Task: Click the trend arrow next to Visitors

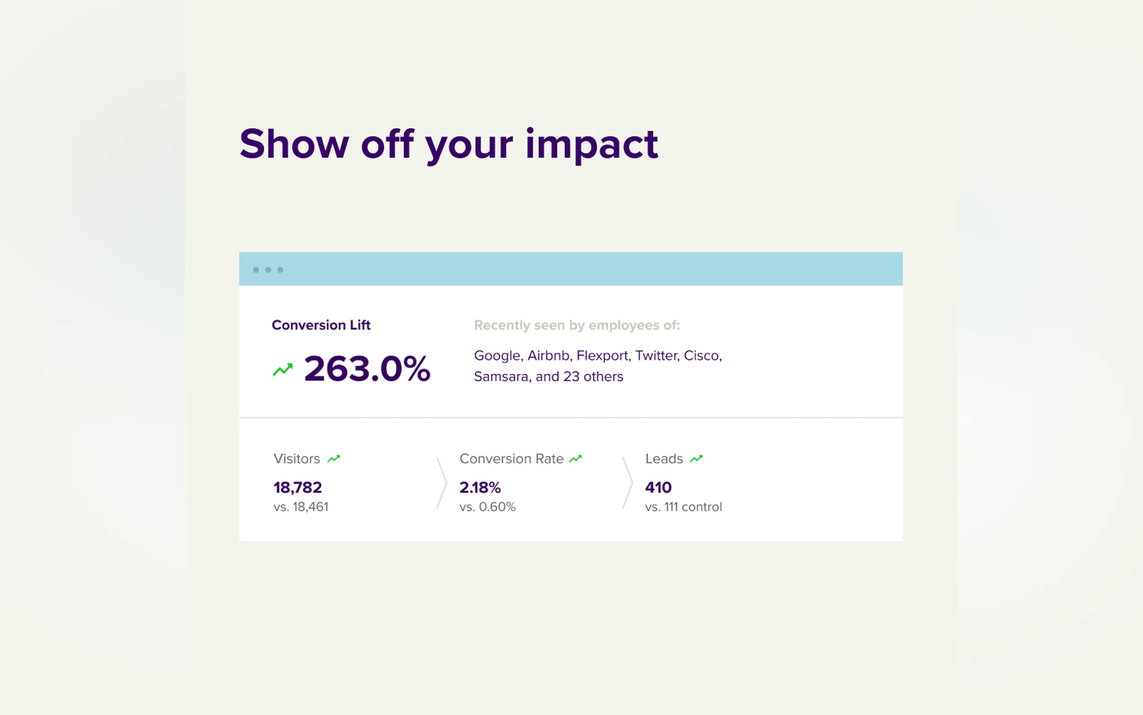Action: coord(333,458)
